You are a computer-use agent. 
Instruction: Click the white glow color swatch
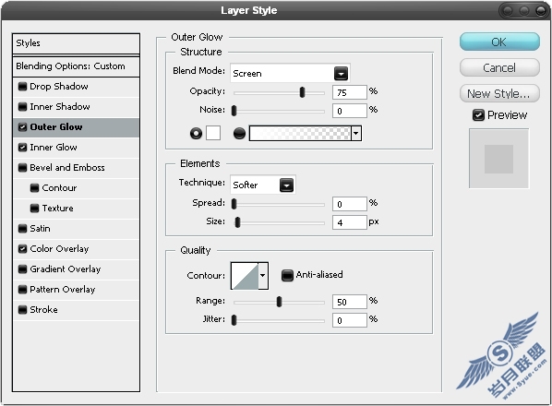(x=213, y=133)
